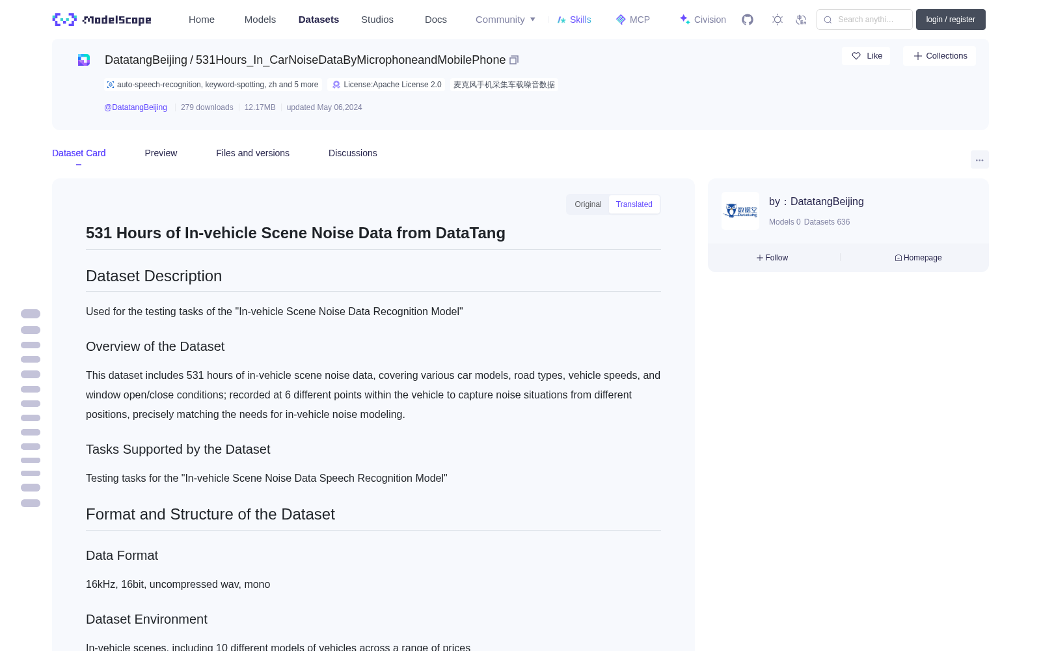Add dataset to Collections

coord(940,56)
